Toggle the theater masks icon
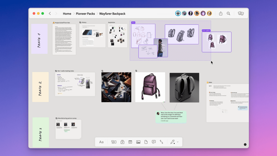 point(240,14)
